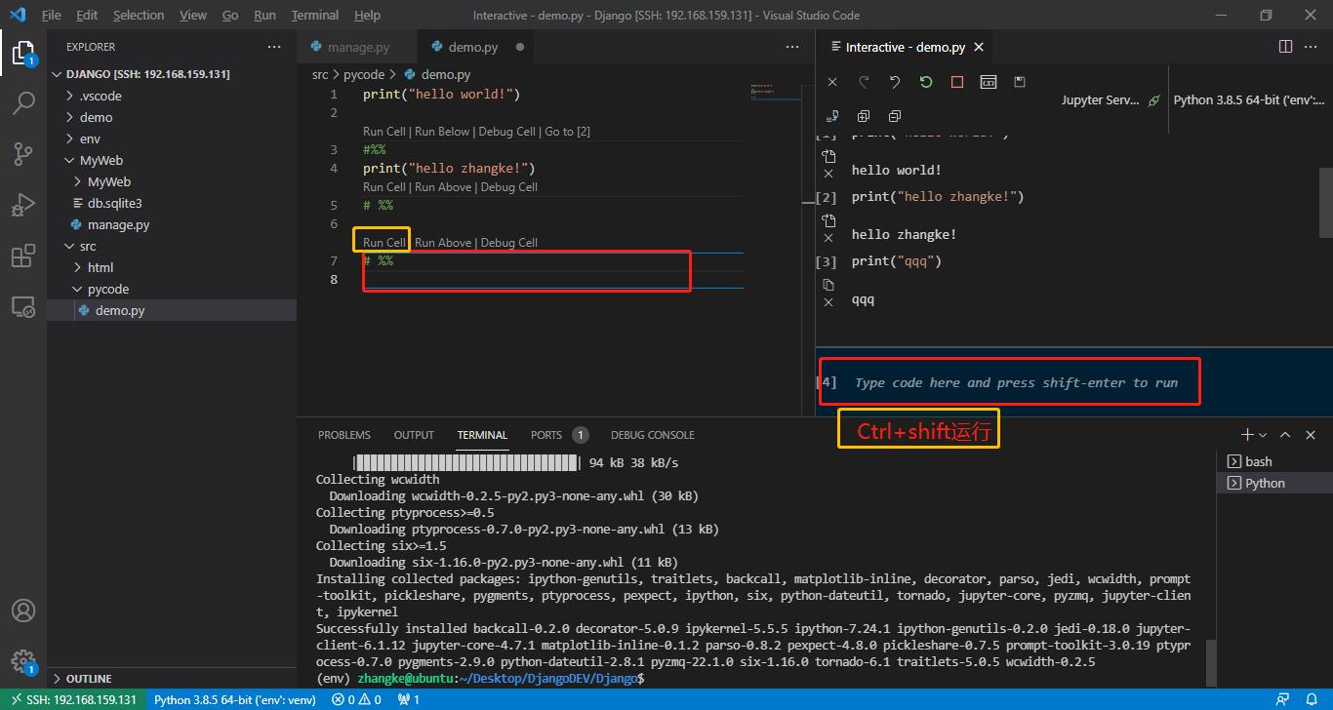
Task: Click errors and warnings count in status bar
Action: (x=356, y=699)
